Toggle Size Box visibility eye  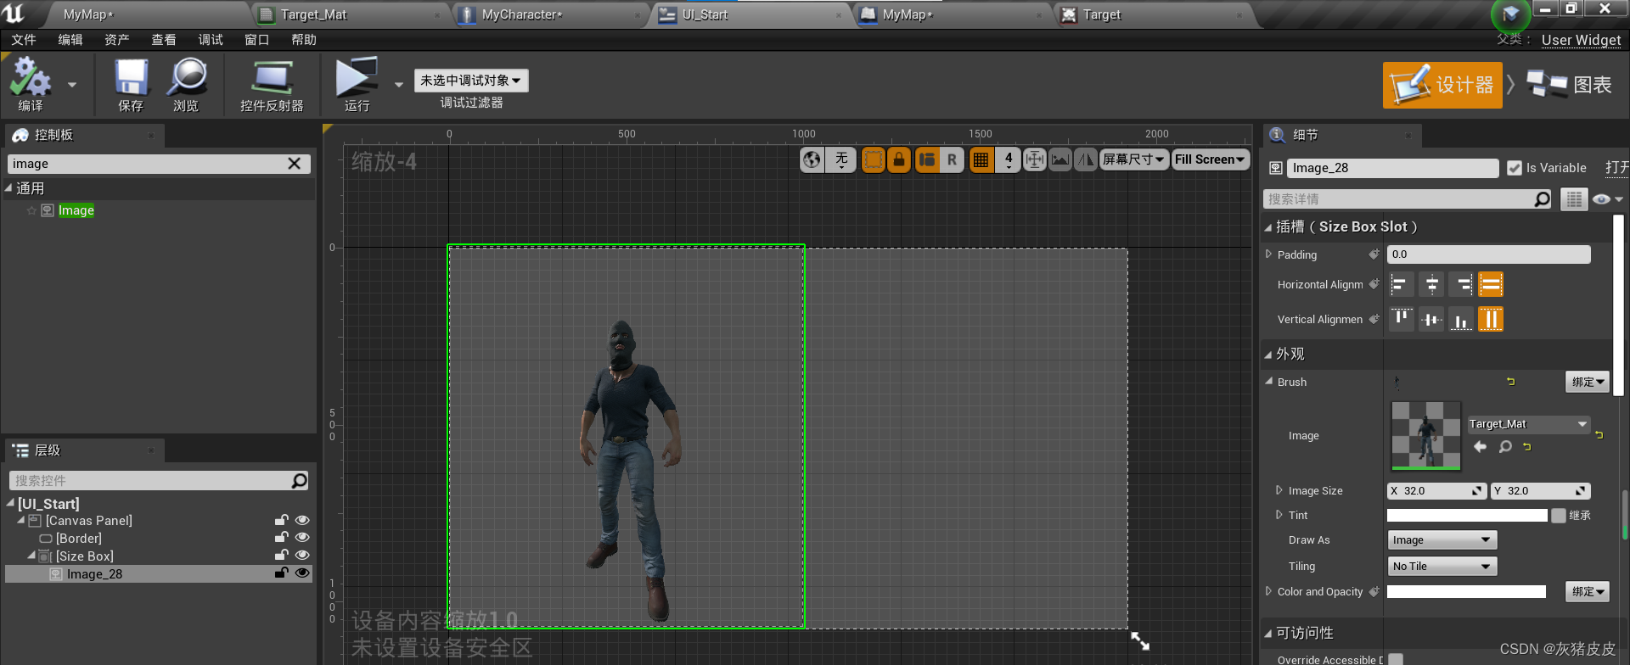[301, 555]
